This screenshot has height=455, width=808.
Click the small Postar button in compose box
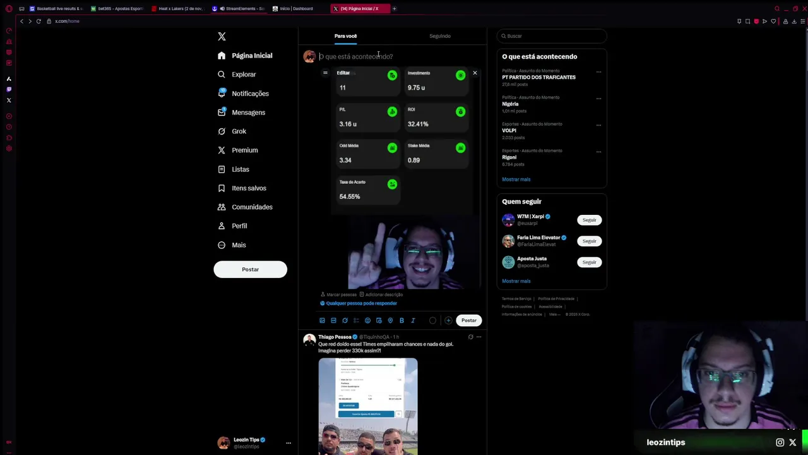click(469, 320)
